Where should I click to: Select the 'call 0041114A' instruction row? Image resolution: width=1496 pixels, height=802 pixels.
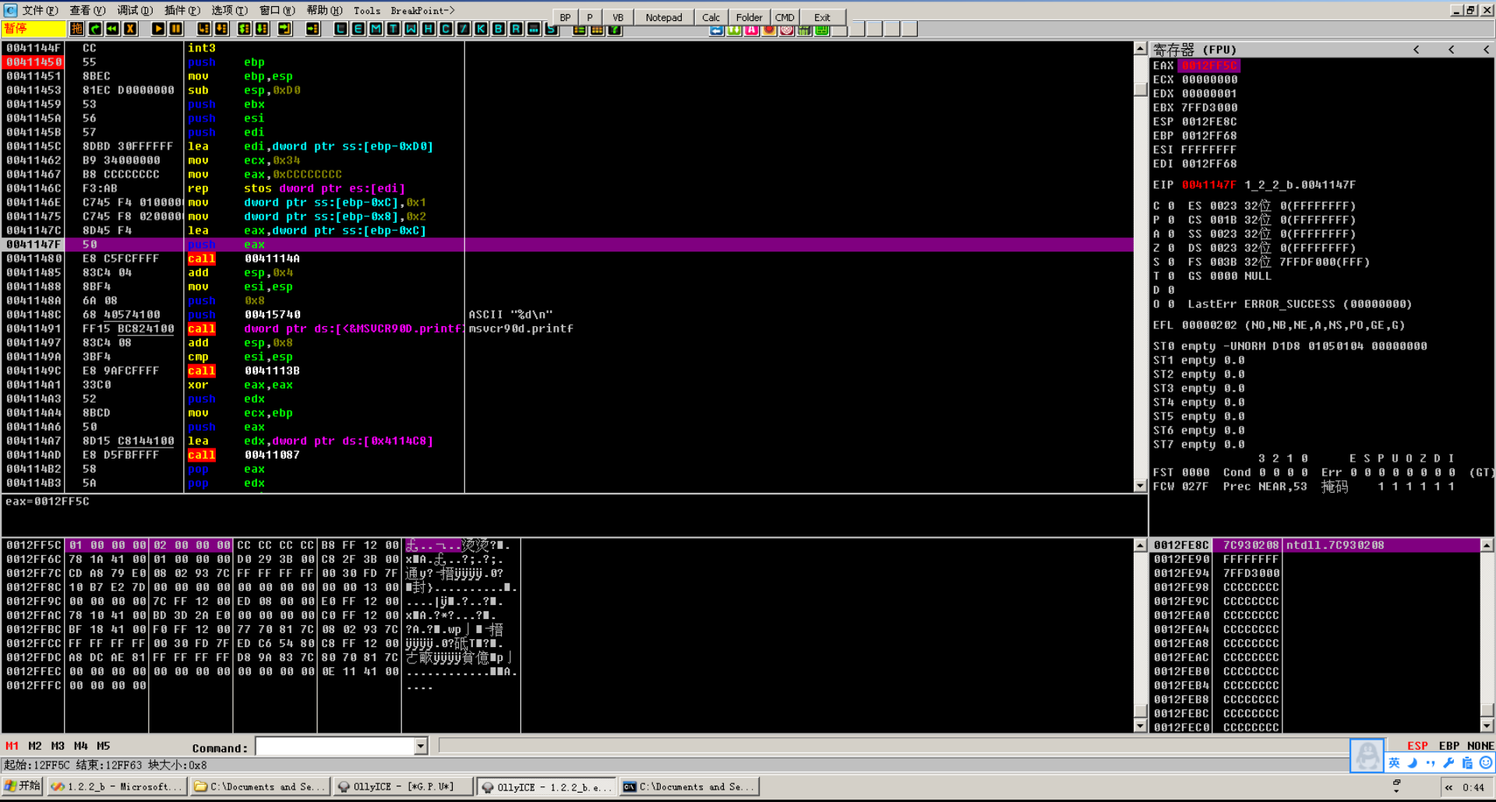567,259
